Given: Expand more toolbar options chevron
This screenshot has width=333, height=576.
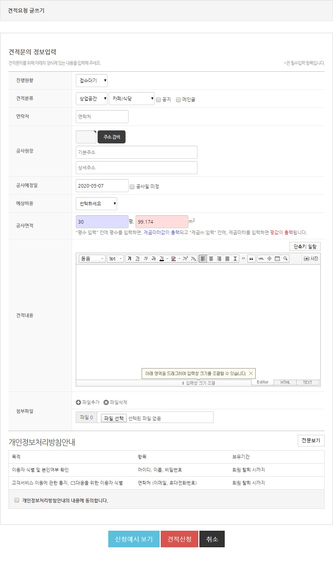Looking at the screenshot, I should [x=243, y=258].
